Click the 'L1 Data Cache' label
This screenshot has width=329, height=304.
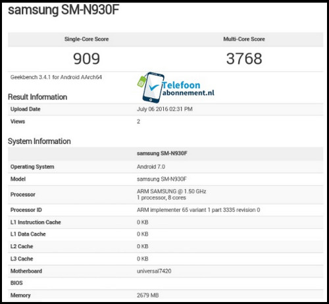pyautogui.click(x=28, y=234)
